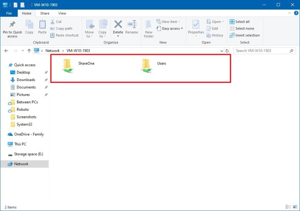Open Screenshots folder in sidebar

point(23,117)
